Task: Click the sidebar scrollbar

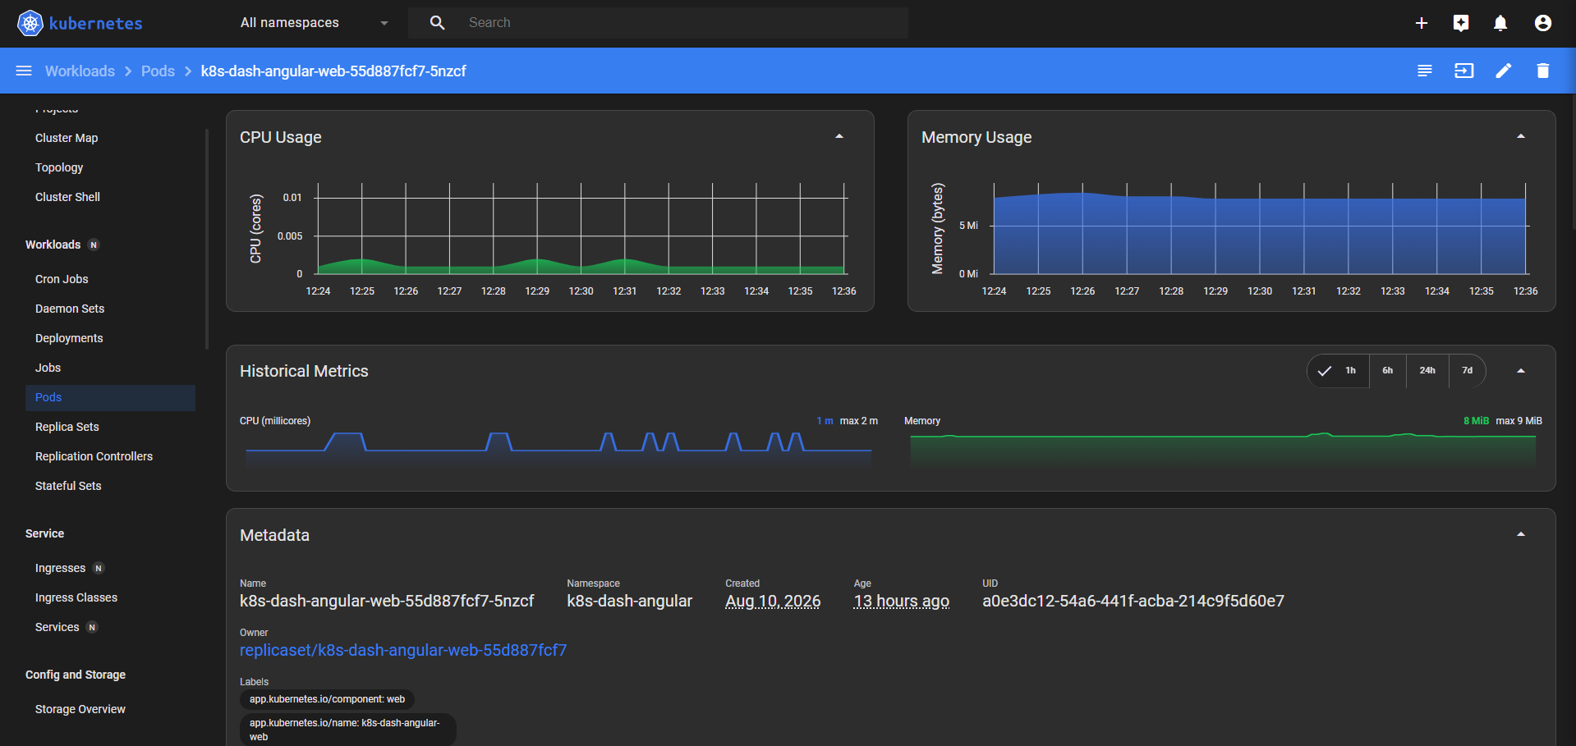Action: (x=206, y=238)
